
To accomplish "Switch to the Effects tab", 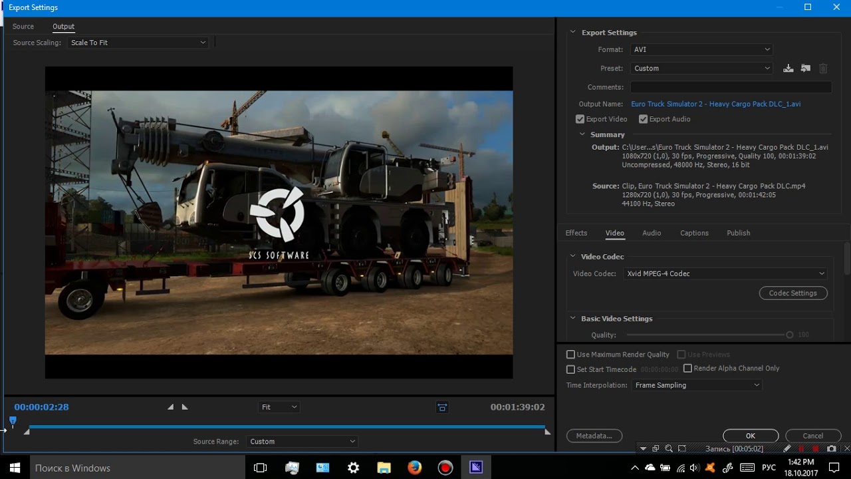I will coord(576,233).
